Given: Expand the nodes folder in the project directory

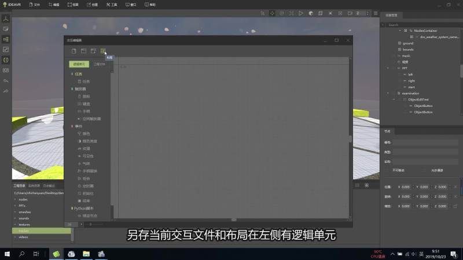Looking at the screenshot, I should tap(15, 199).
